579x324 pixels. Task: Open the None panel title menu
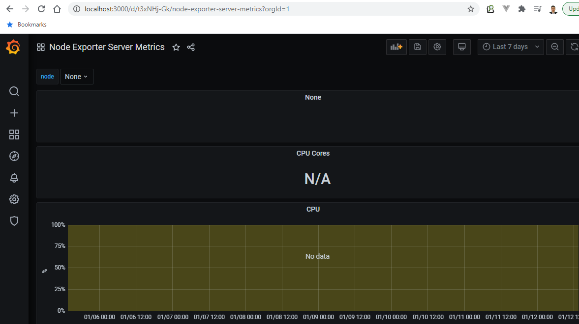point(313,97)
